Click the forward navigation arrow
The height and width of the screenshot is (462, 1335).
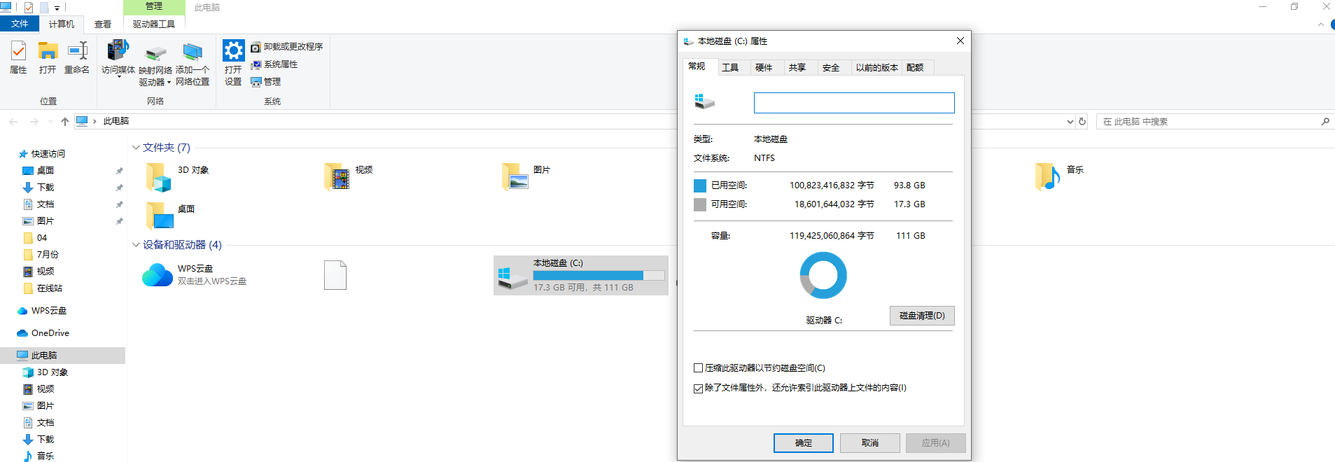pos(34,122)
